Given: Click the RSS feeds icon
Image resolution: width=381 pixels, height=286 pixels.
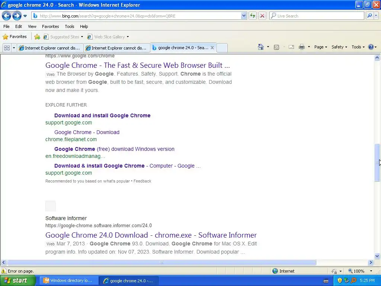Looking at the screenshot, I should click(x=276, y=47).
